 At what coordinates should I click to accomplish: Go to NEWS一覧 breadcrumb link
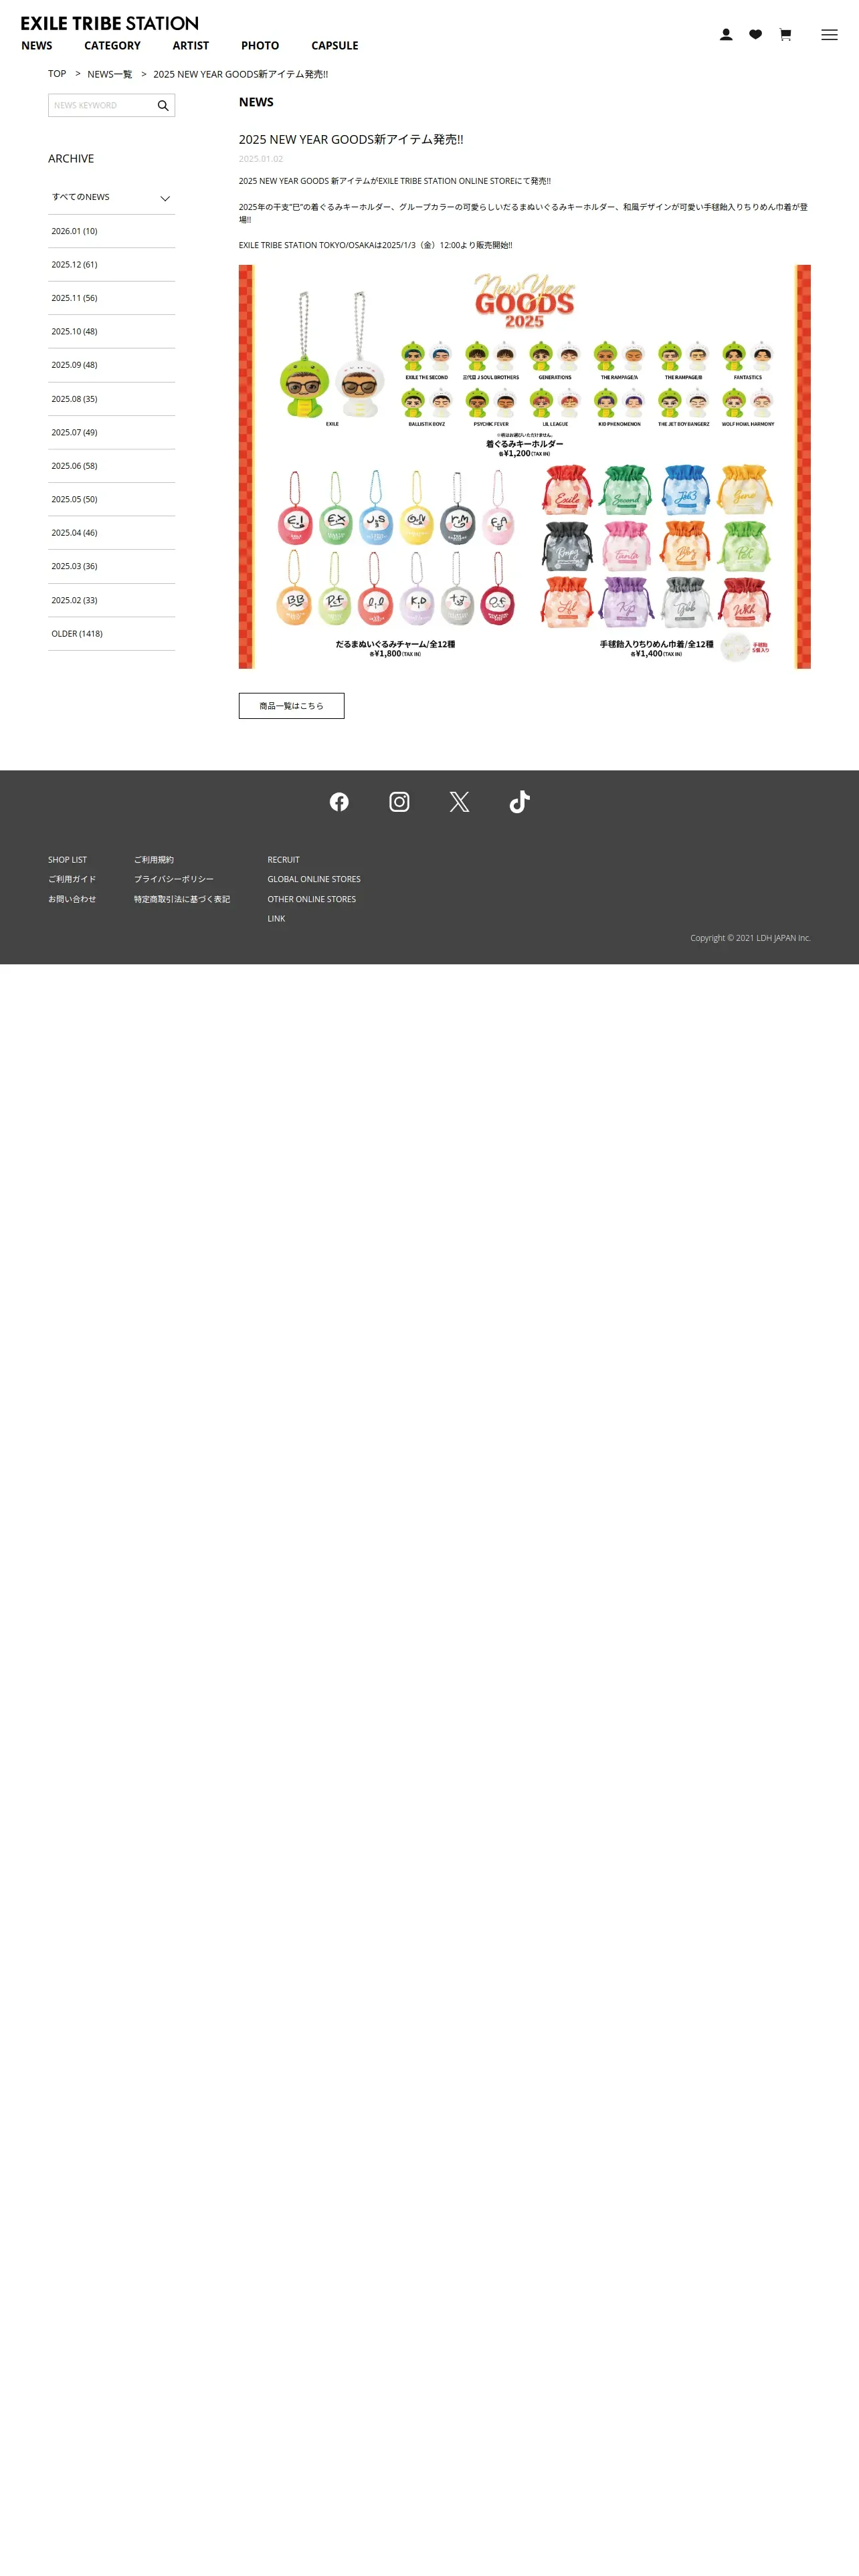[x=110, y=74]
